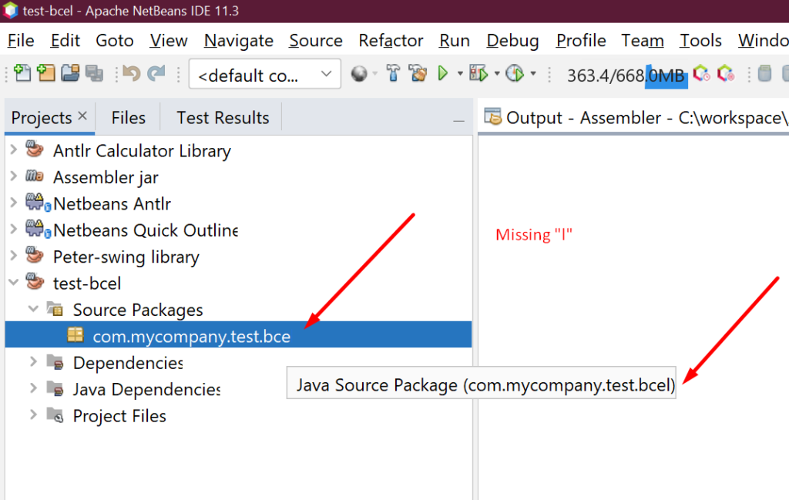Click the Open Project toolbar icon

point(70,74)
